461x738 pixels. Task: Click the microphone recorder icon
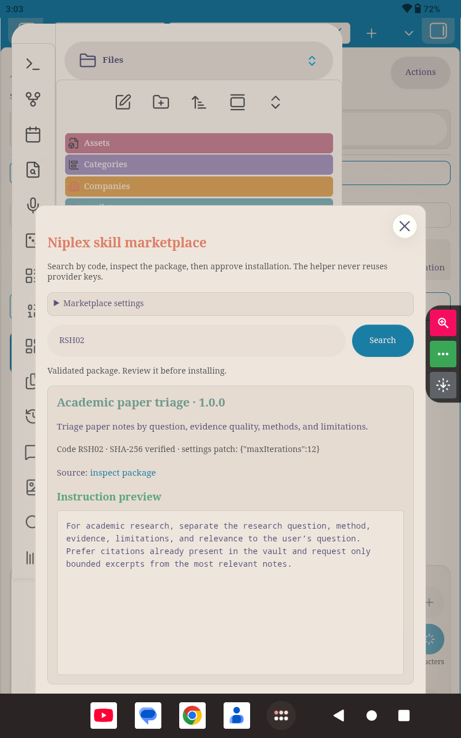[x=33, y=205]
